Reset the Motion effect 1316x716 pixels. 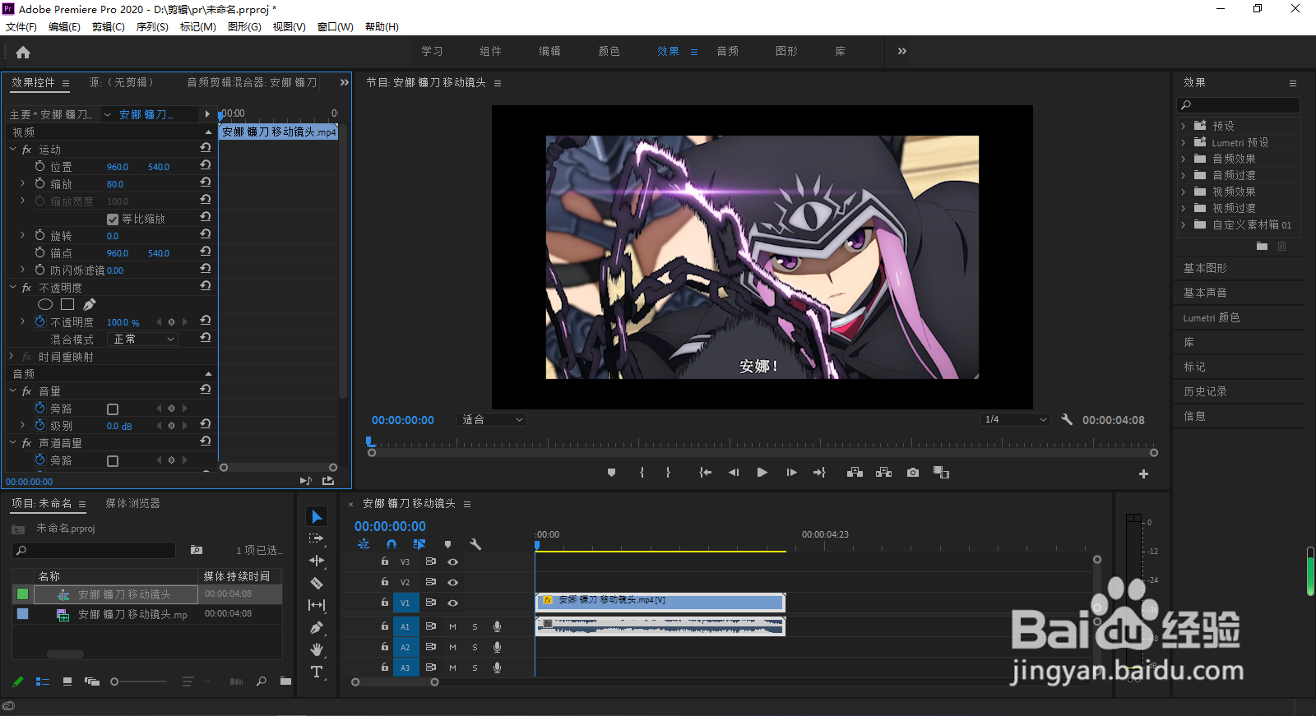click(206, 148)
